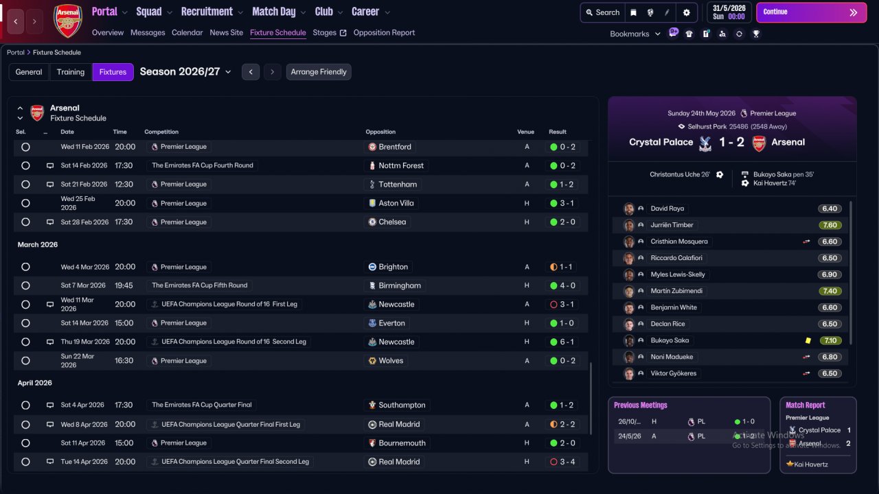The width and height of the screenshot is (879, 494).
Task: Click the star icon beside Kai Havertz
Action: pyautogui.click(x=790, y=464)
